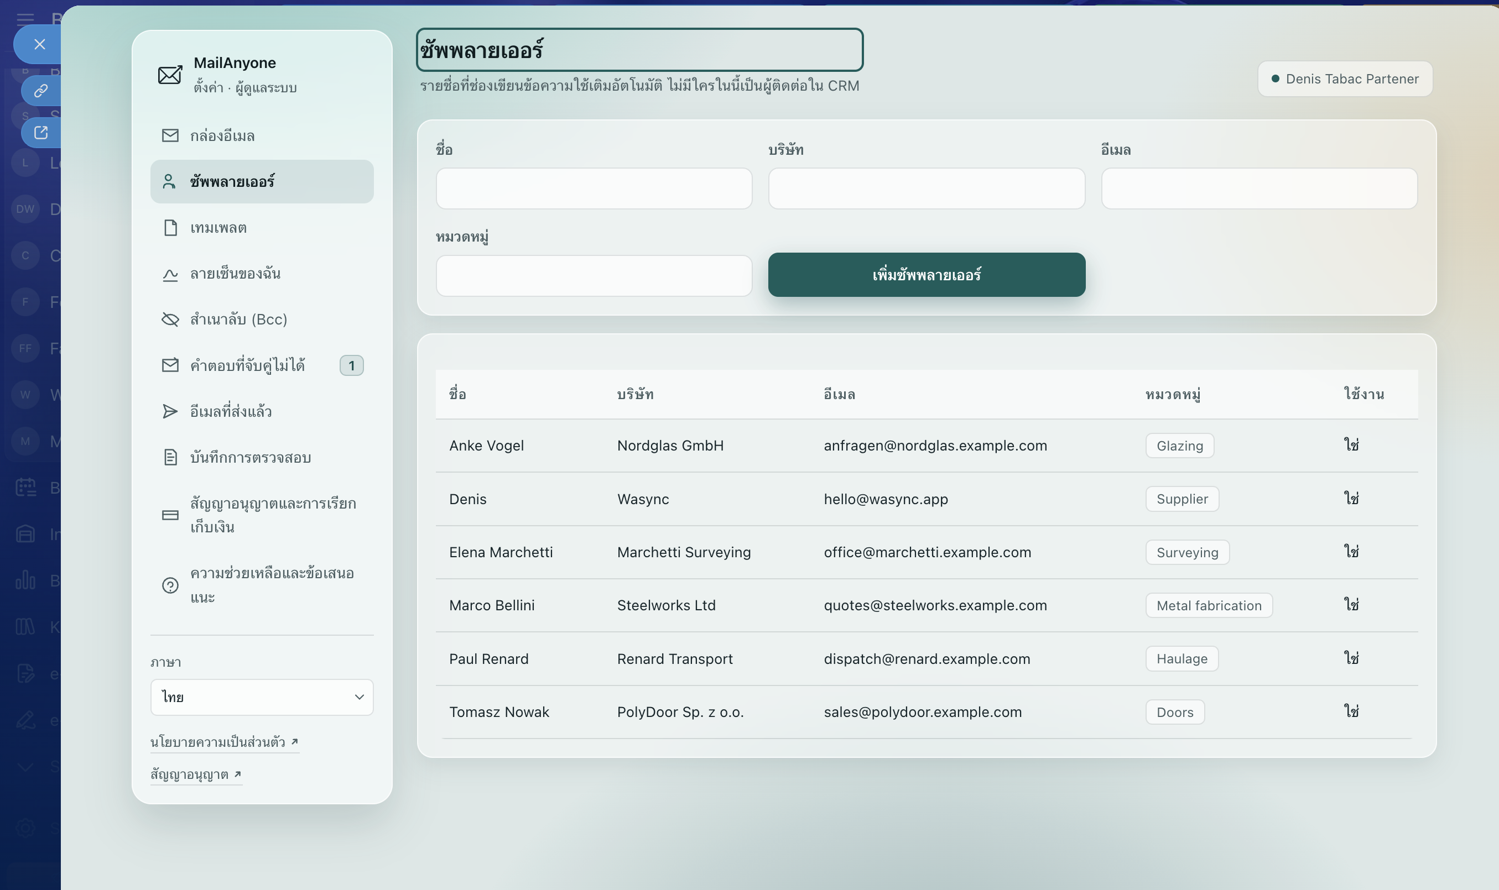Open คำตอบที่จับคู่ไม่ได้ menu item

click(262, 365)
